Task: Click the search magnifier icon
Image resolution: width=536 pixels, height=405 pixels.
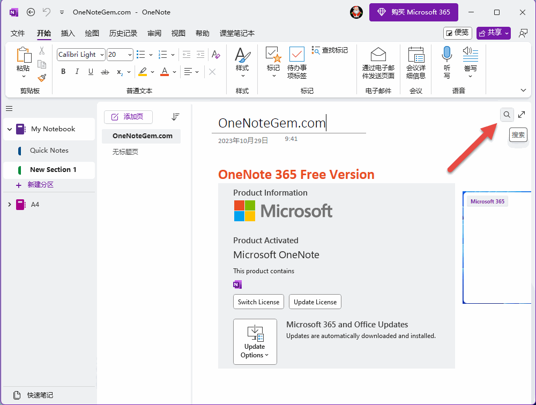Action: click(x=507, y=115)
